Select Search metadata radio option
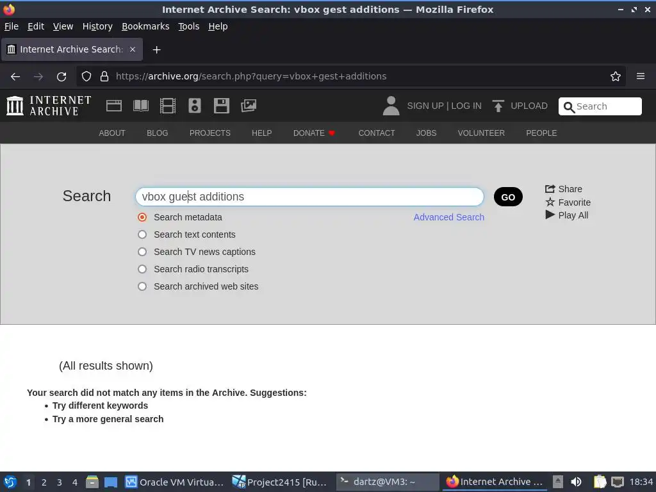Viewport: 656px width, 492px height. (x=142, y=218)
